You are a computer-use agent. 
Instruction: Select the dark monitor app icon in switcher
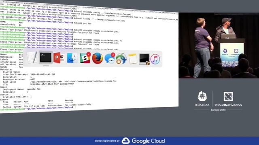(x=144, y=59)
